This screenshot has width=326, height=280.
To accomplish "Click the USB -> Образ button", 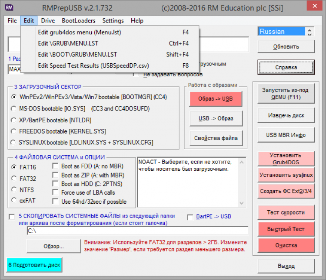I will (216, 119).
